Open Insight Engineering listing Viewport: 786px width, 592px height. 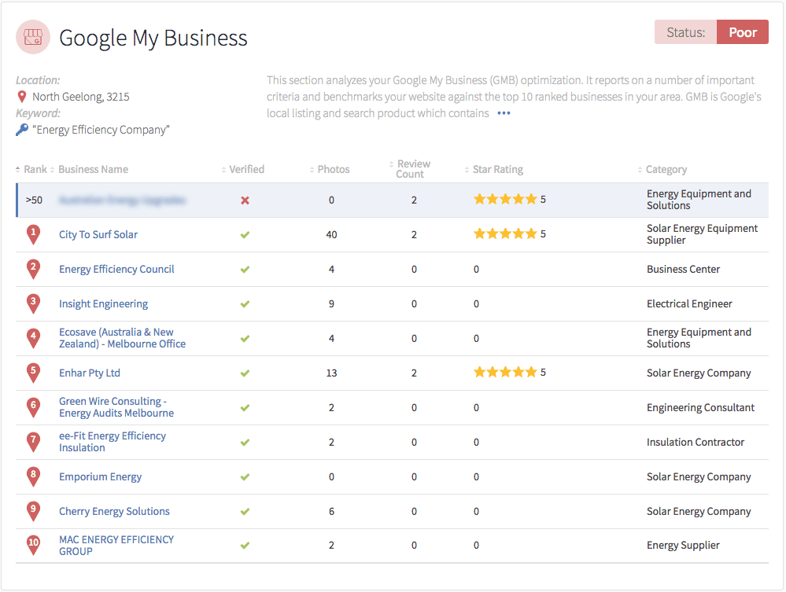(103, 303)
